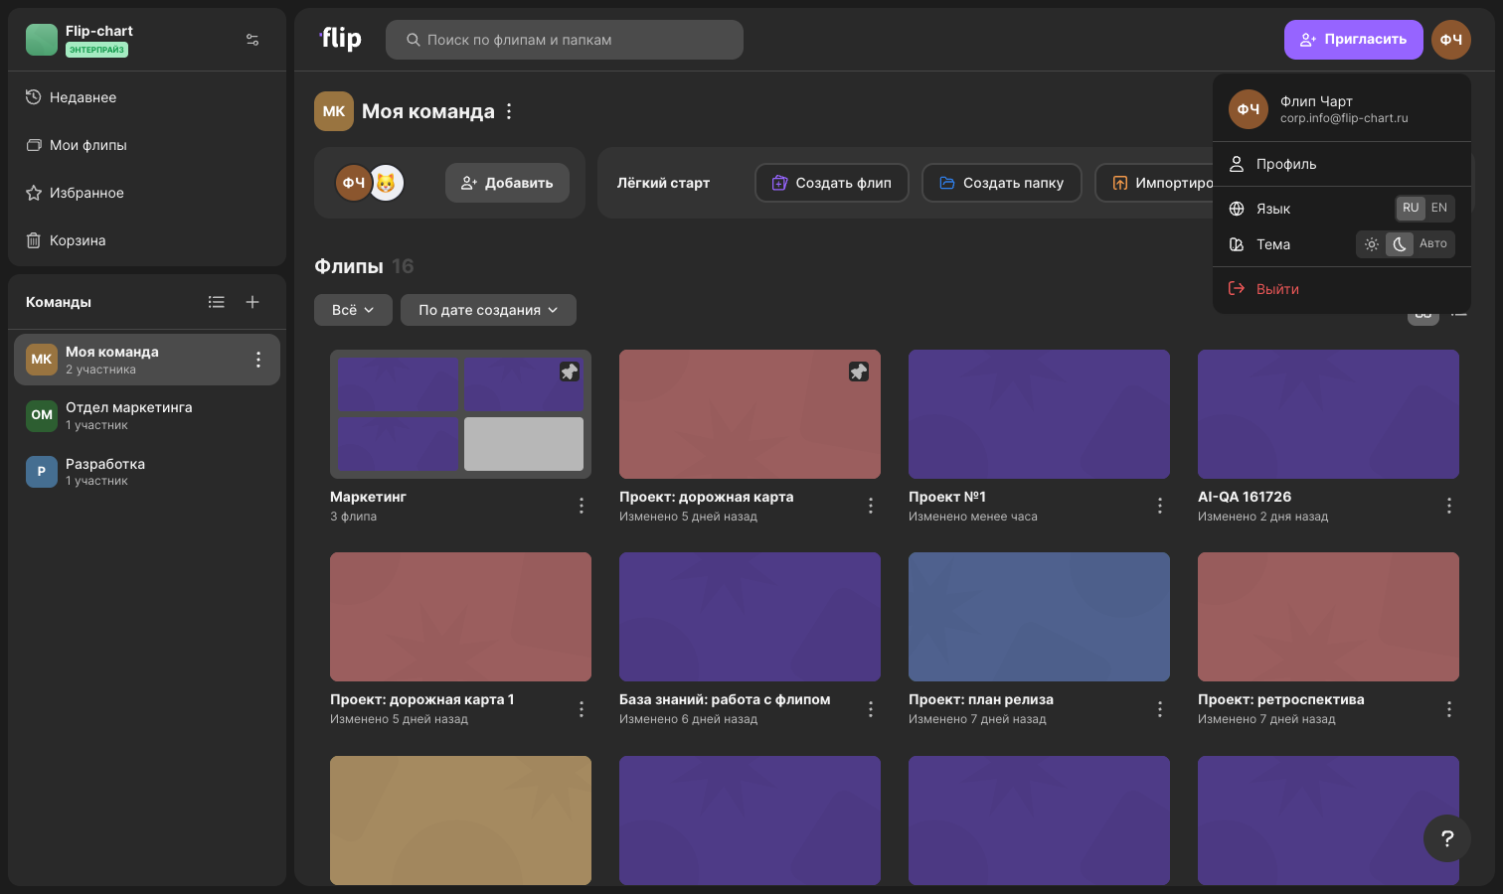Toggle the teams list view icon
The height and width of the screenshot is (894, 1503).
point(217,302)
